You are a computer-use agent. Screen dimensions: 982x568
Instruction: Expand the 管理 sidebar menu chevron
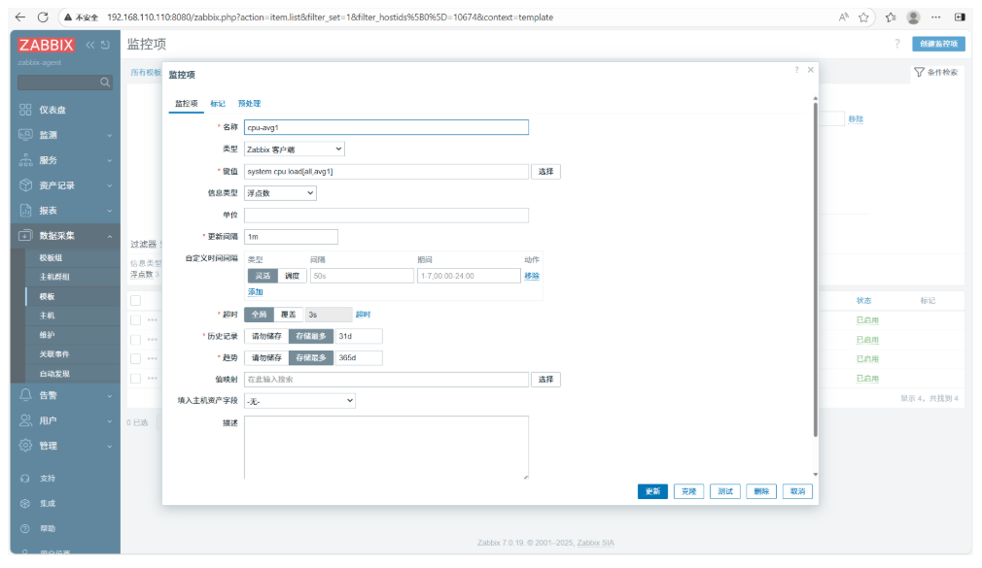click(110, 446)
